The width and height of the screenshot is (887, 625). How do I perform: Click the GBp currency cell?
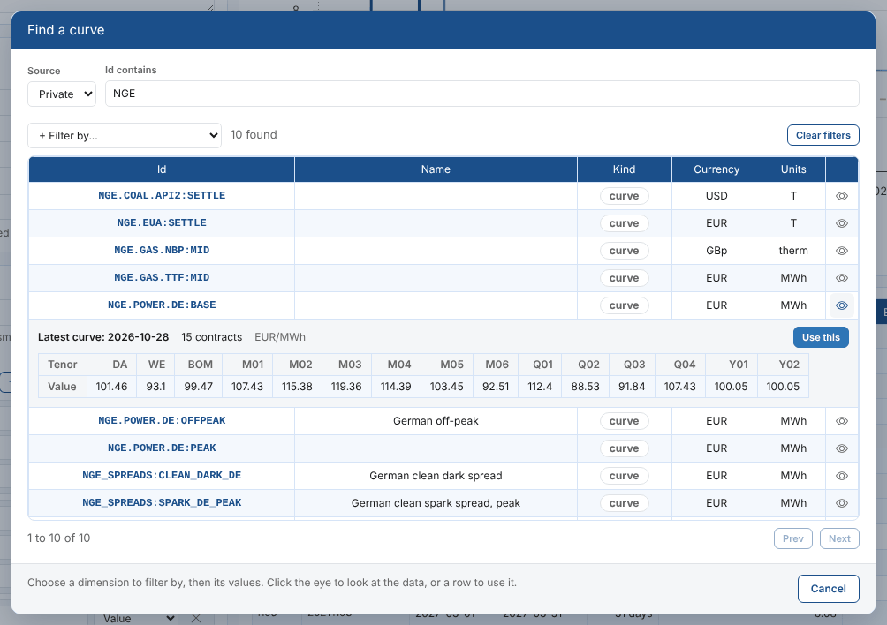(716, 251)
